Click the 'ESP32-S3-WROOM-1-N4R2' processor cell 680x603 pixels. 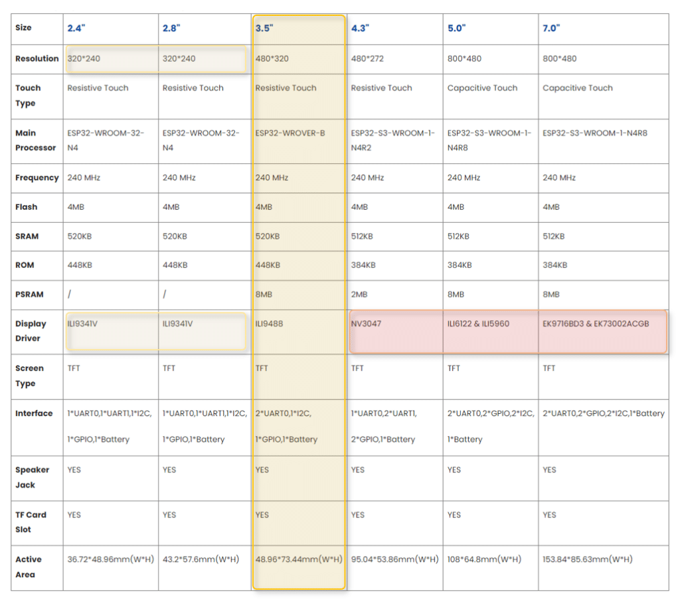[x=393, y=141]
